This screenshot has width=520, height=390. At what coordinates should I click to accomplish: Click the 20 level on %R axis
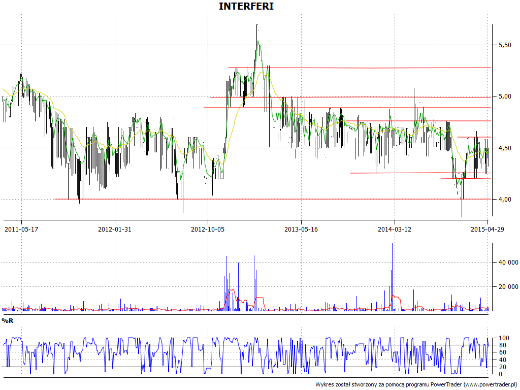502,367
